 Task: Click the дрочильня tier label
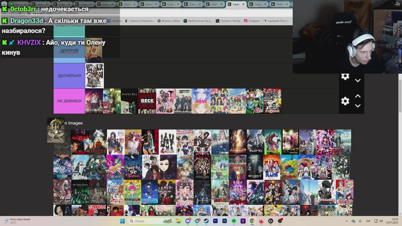point(69,76)
